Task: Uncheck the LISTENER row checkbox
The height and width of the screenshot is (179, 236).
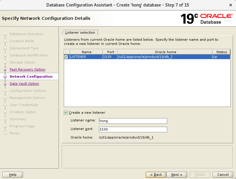Action: pos(66,57)
